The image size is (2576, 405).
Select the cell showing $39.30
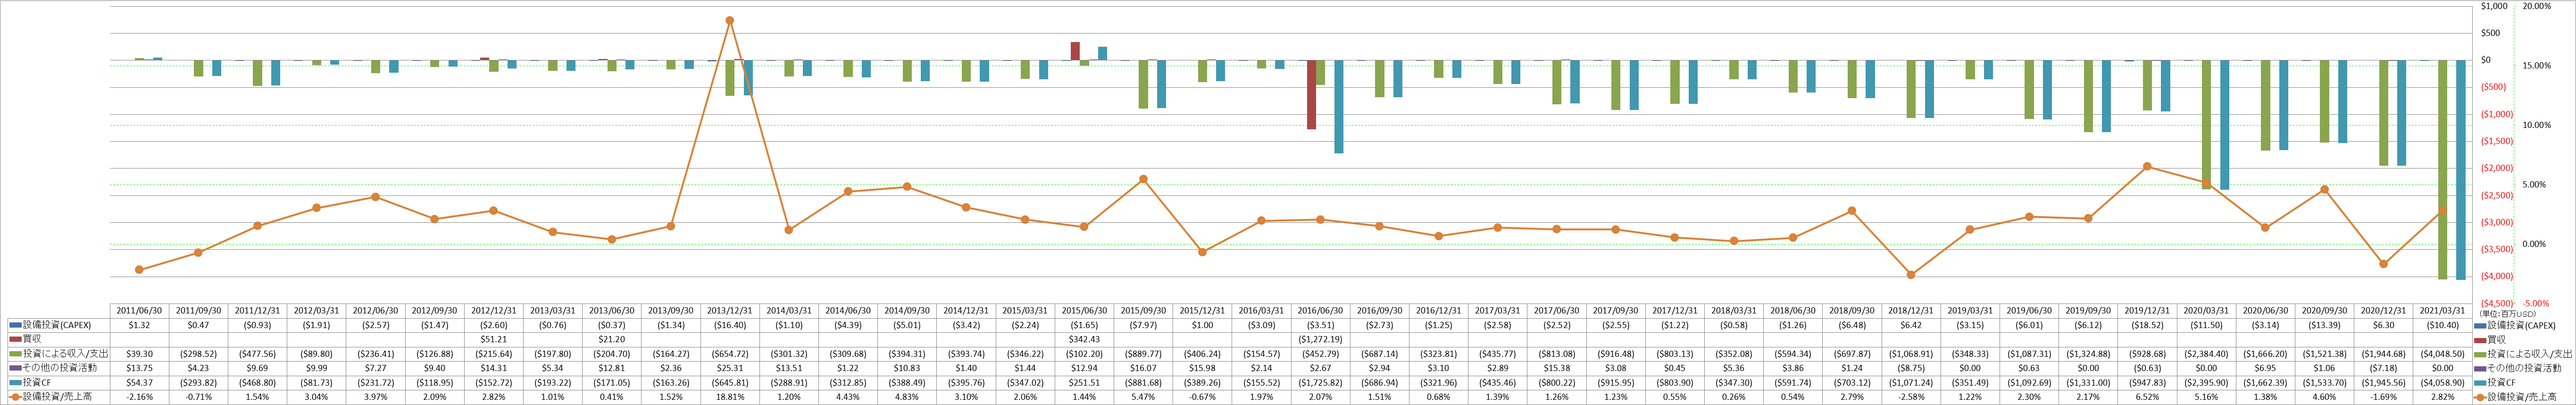point(139,354)
